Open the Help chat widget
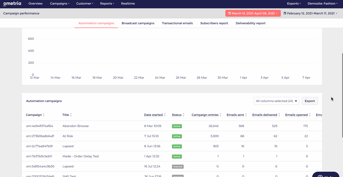This screenshot has width=343, height=177. pos(326,174)
